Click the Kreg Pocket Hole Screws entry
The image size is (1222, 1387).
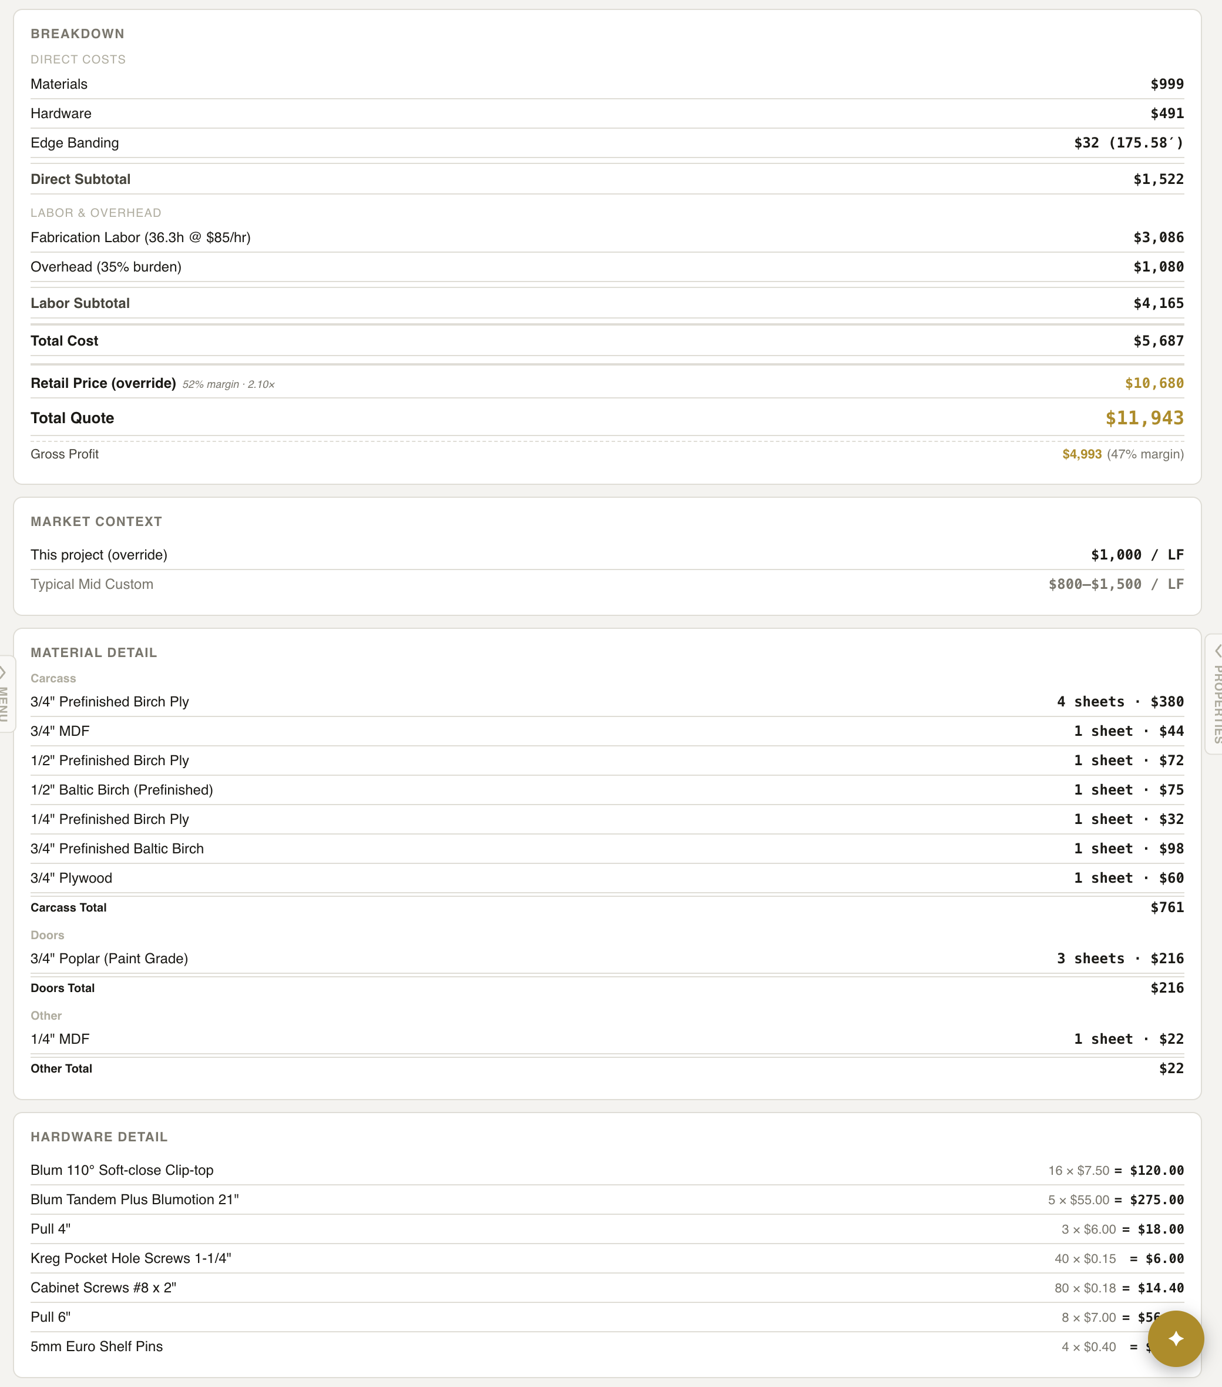pyautogui.click(x=131, y=1258)
